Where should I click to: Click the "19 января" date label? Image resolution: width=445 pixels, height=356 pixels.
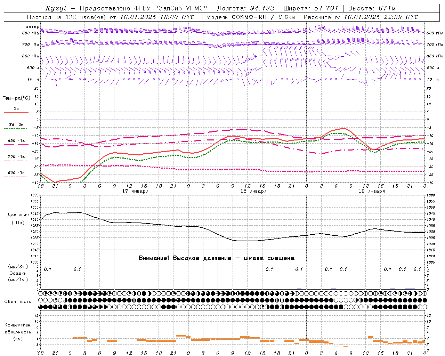372,191
